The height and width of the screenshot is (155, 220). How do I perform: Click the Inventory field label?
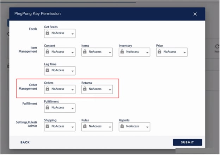[x=125, y=46]
